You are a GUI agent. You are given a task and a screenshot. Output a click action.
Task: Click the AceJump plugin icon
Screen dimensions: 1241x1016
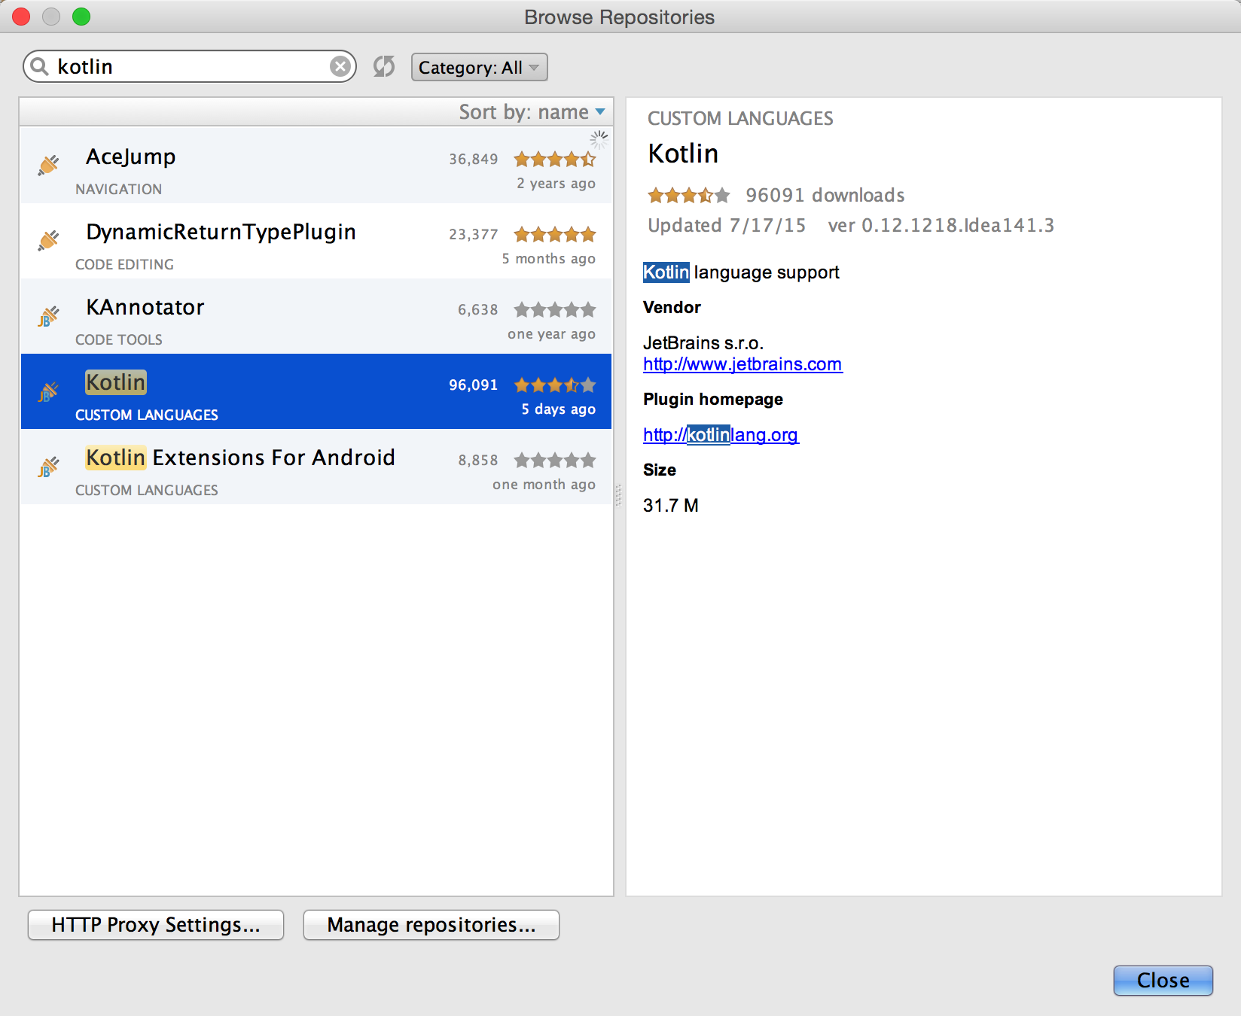tap(49, 165)
